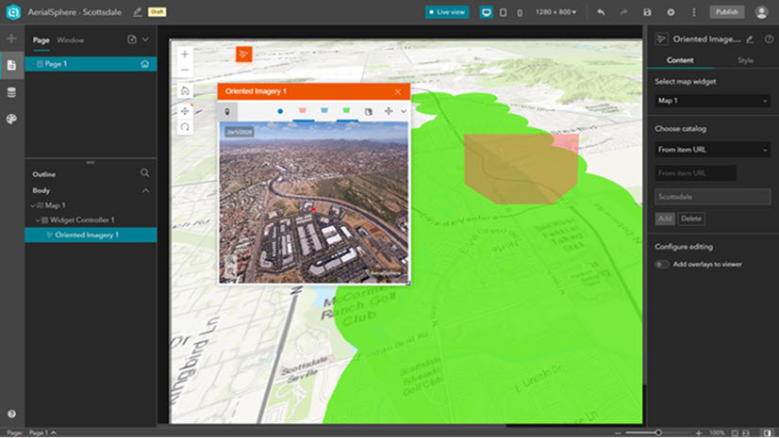Open the Help button
Viewport: 779px width, 438px height.
(11, 414)
